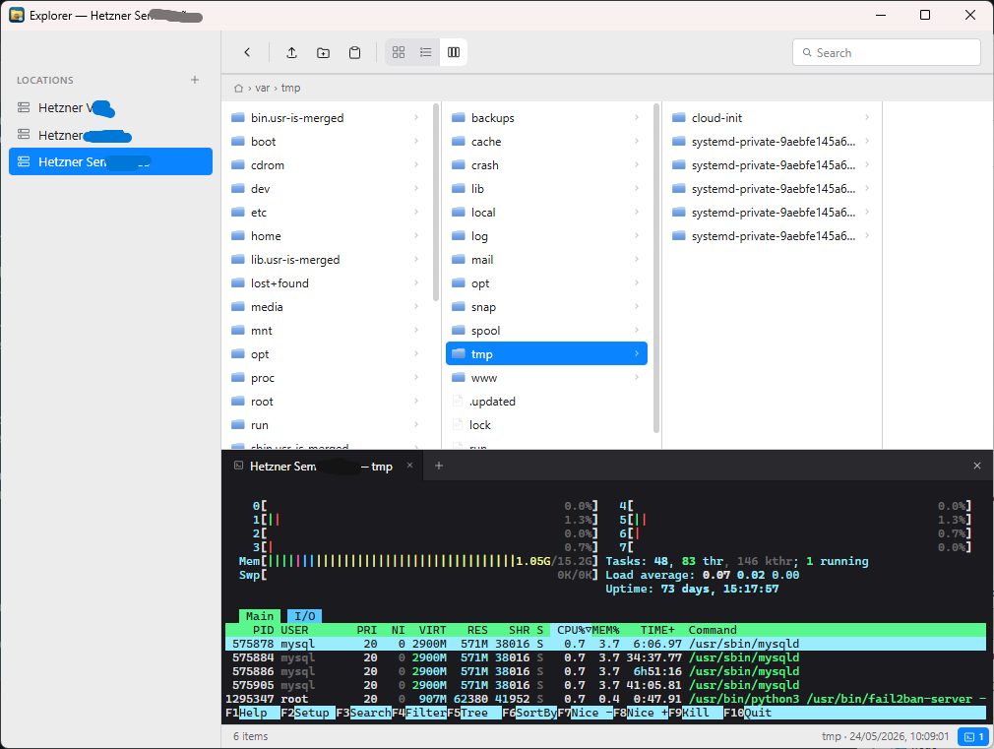Click F10 Quit in htop footer
The image size is (994, 749).
(748, 713)
